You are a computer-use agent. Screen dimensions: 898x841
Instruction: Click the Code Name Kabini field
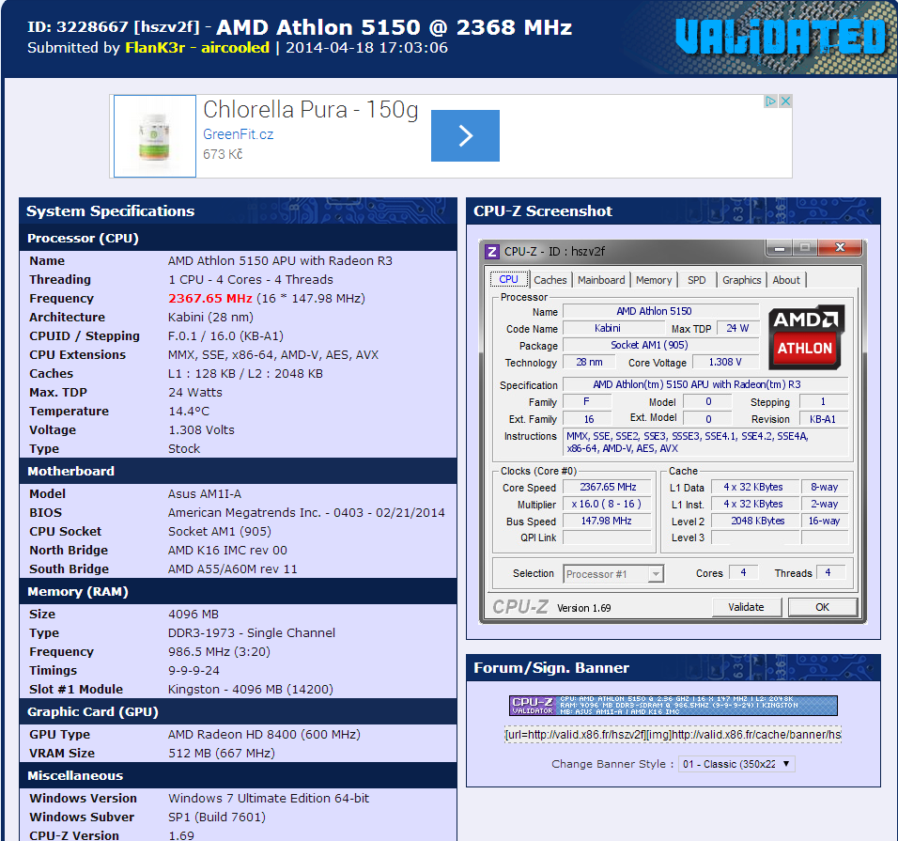(613, 328)
